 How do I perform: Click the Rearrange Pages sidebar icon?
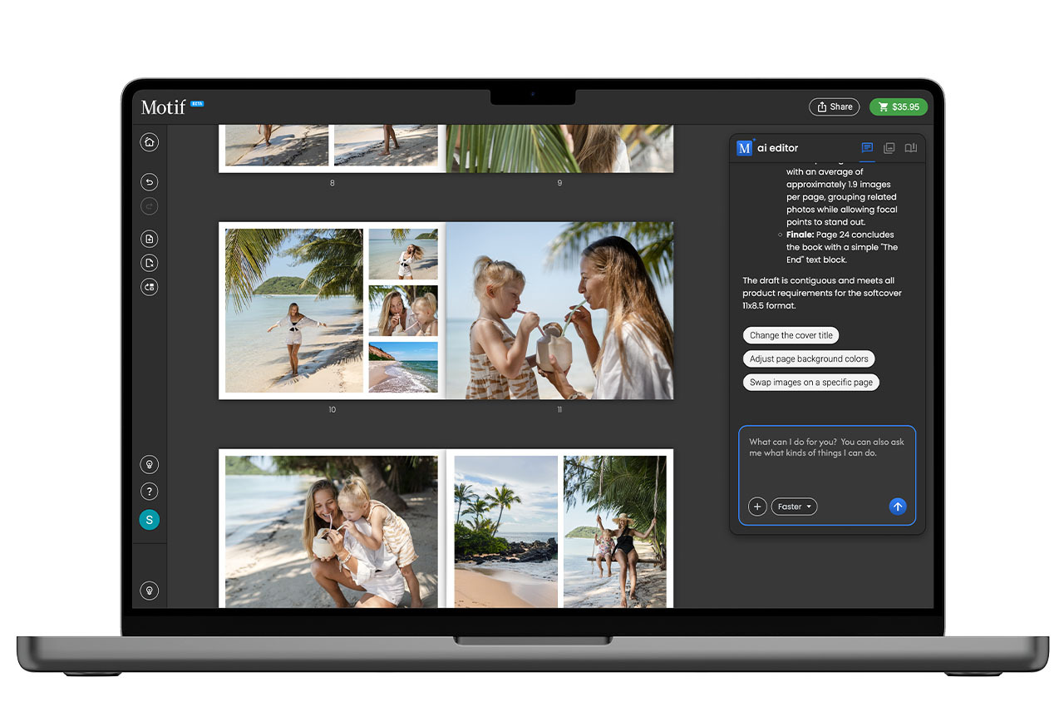150,287
